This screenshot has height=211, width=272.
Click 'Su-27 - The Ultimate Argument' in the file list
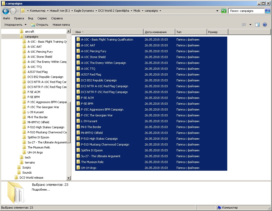101,156
